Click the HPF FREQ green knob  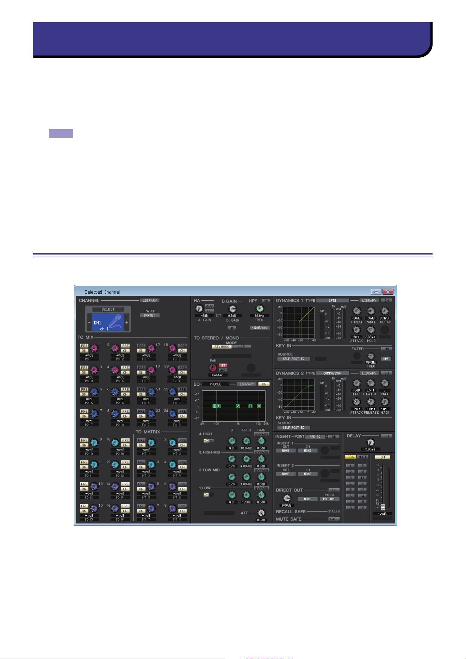(x=260, y=309)
